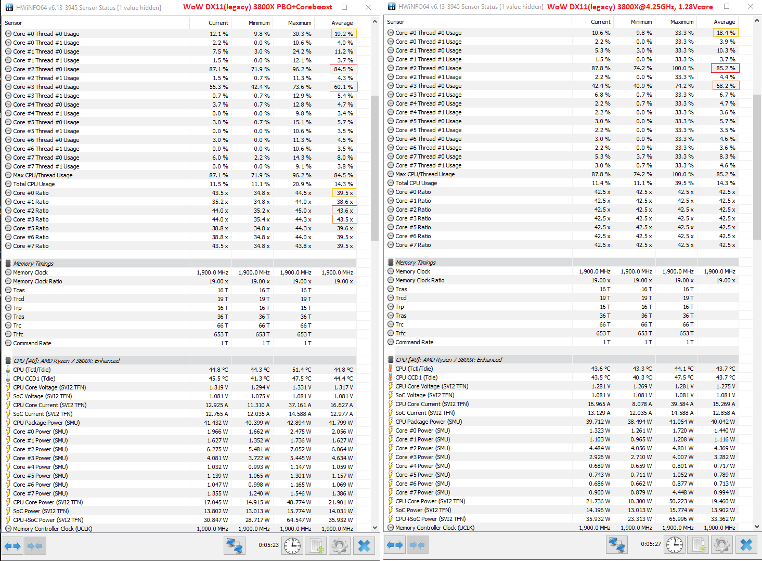Start logging with sheet-plus icon in left window
762x561 pixels.
pyautogui.click(x=316, y=546)
